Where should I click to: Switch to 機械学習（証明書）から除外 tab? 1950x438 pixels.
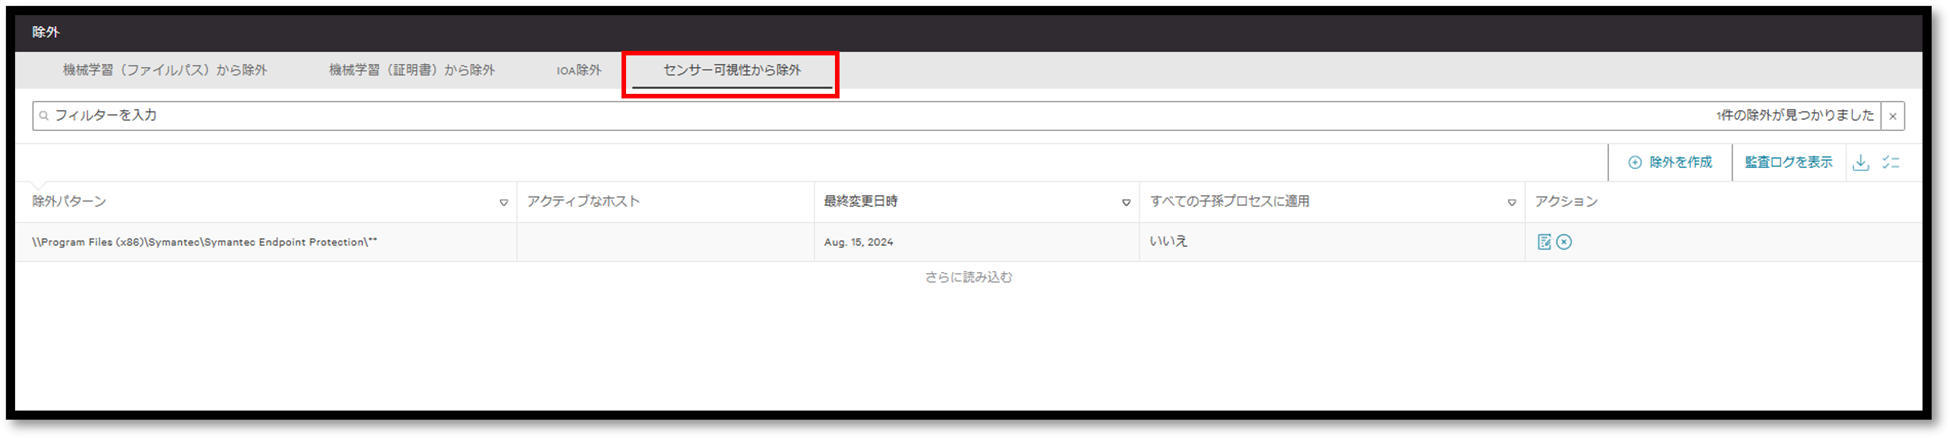click(412, 70)
